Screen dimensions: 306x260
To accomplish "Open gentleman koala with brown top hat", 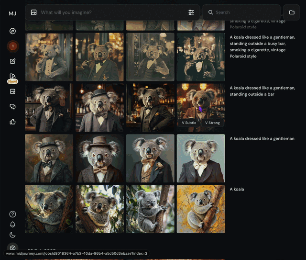I will coord(99,158).
